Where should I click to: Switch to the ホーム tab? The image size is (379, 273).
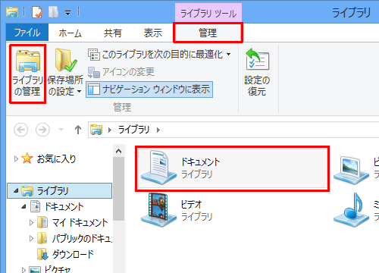point(70,33)
